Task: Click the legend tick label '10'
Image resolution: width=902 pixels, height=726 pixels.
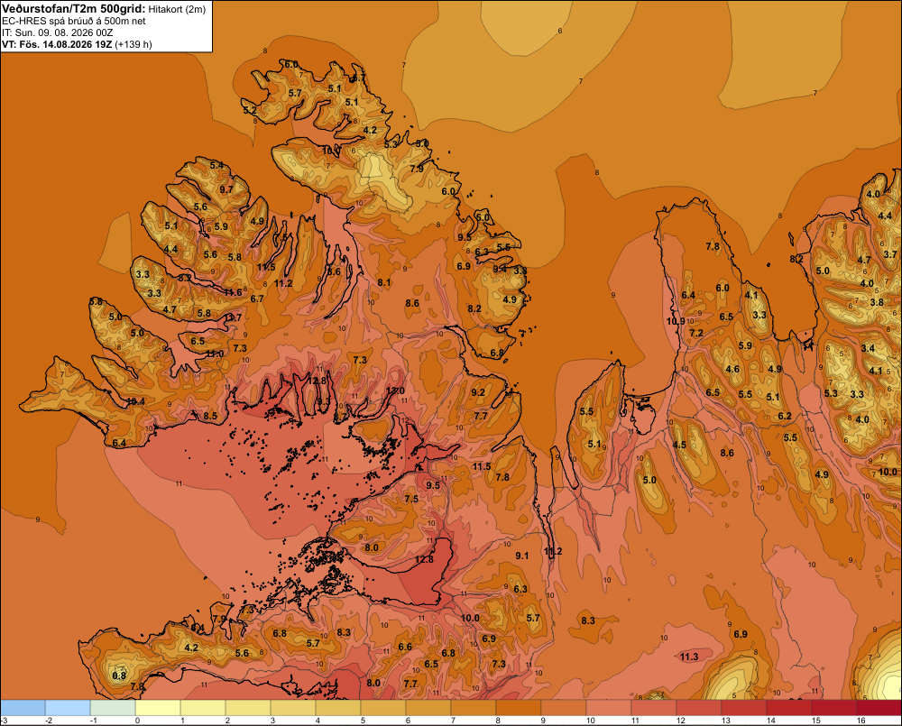Action: [x=590, y=721]
